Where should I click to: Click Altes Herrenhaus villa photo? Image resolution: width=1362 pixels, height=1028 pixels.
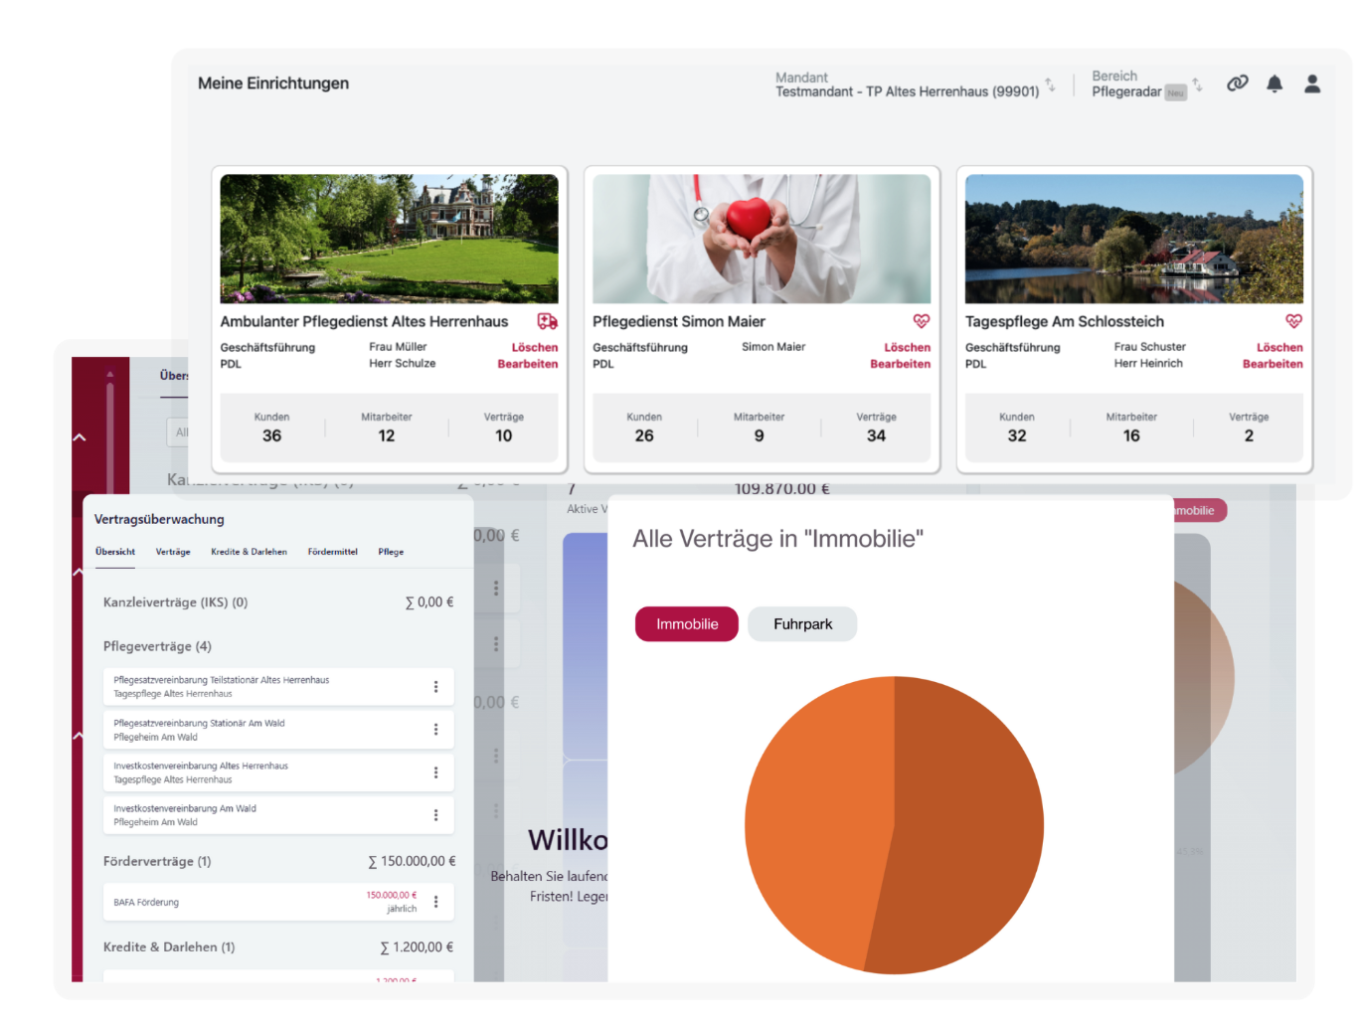(x=389, y=239)
